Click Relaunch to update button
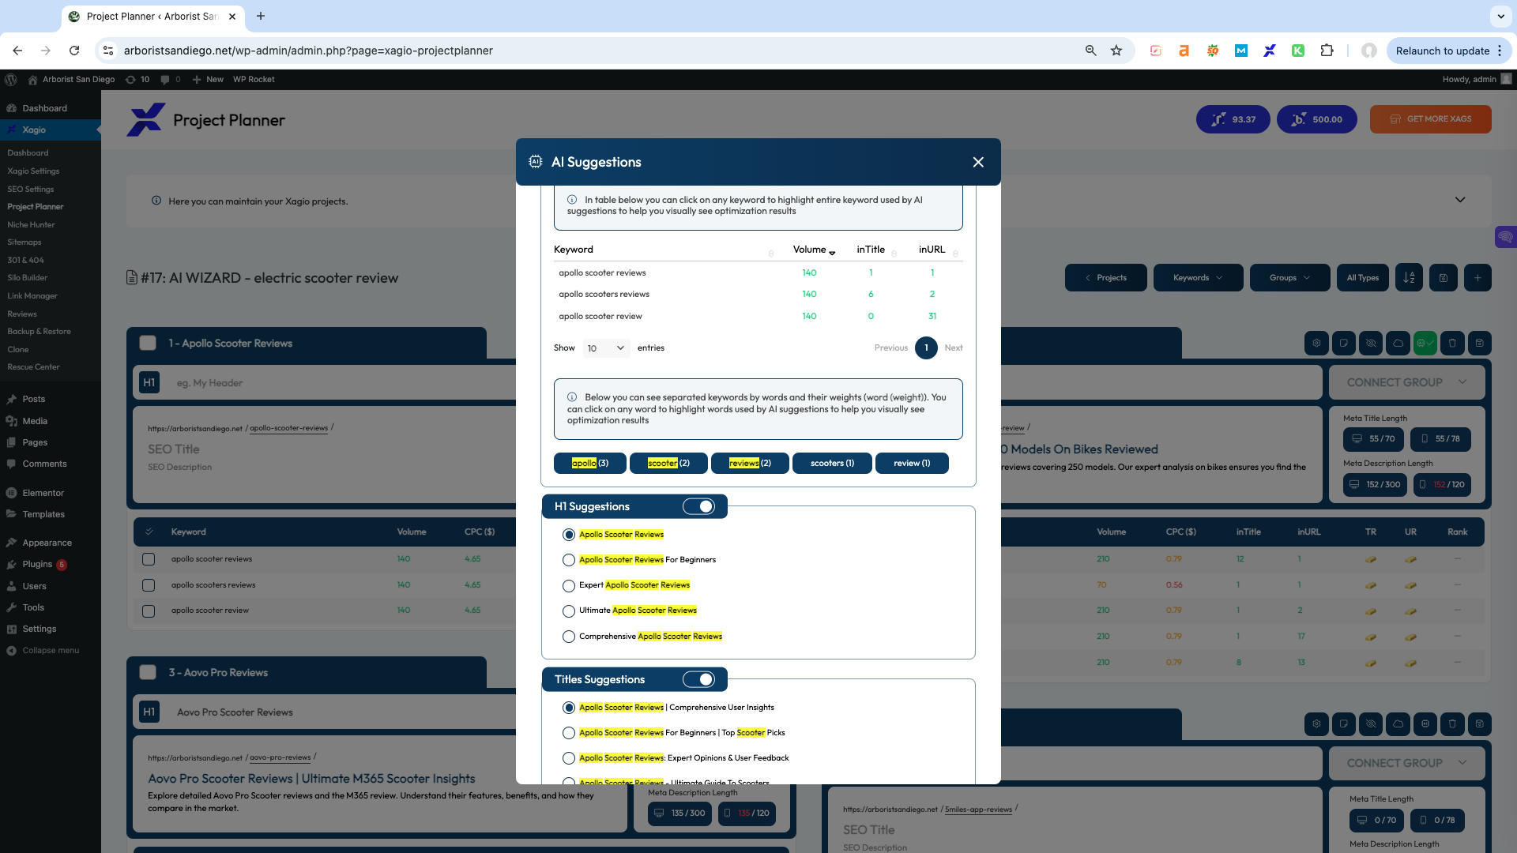Viewport: 1517px width, 853px height. pyautogui.click(x=1449, y=51)
